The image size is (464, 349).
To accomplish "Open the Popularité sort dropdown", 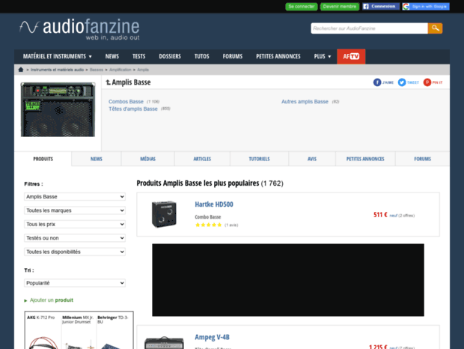I will pyautogui.click(x=75, y=283).
